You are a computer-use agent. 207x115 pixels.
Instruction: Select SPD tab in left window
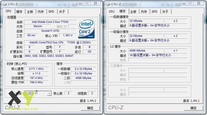(51, 12)
